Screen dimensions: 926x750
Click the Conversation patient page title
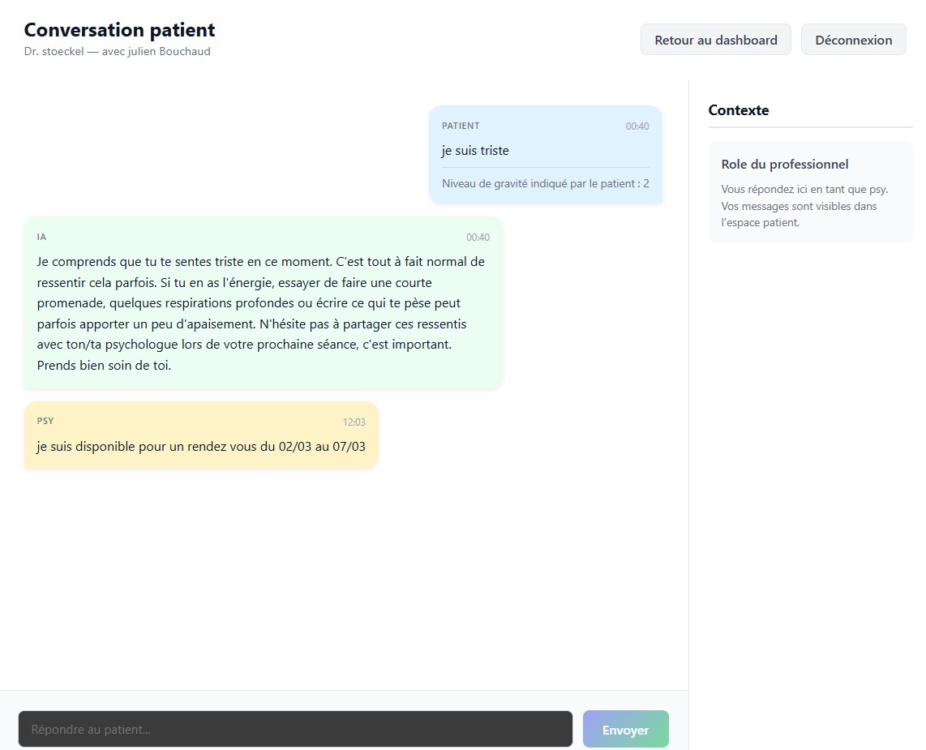coord(119,30)
